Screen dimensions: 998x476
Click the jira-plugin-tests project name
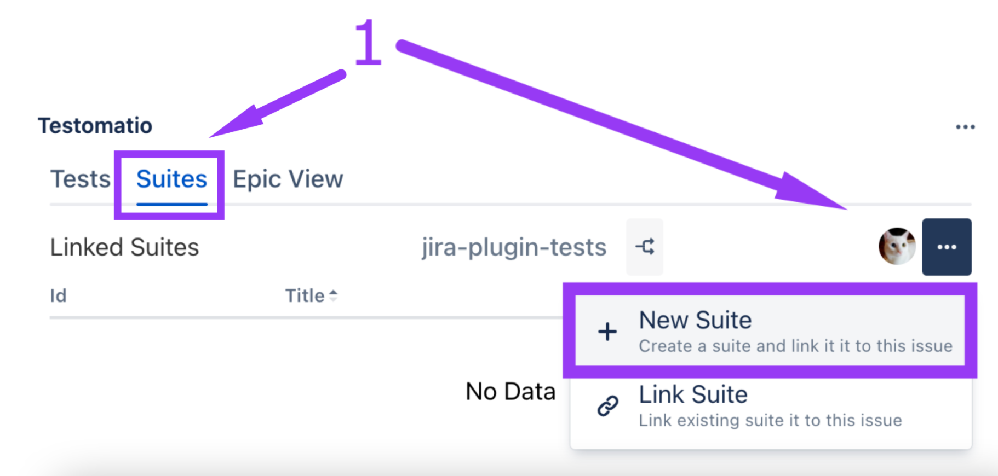coord(513,247)
